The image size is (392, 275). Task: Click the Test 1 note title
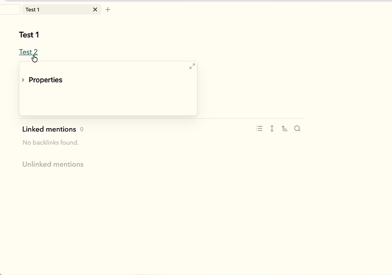point(29,35)
